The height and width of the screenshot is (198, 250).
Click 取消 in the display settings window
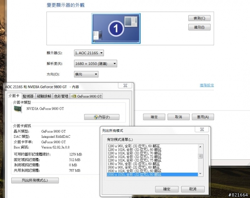tap(179, 117)
